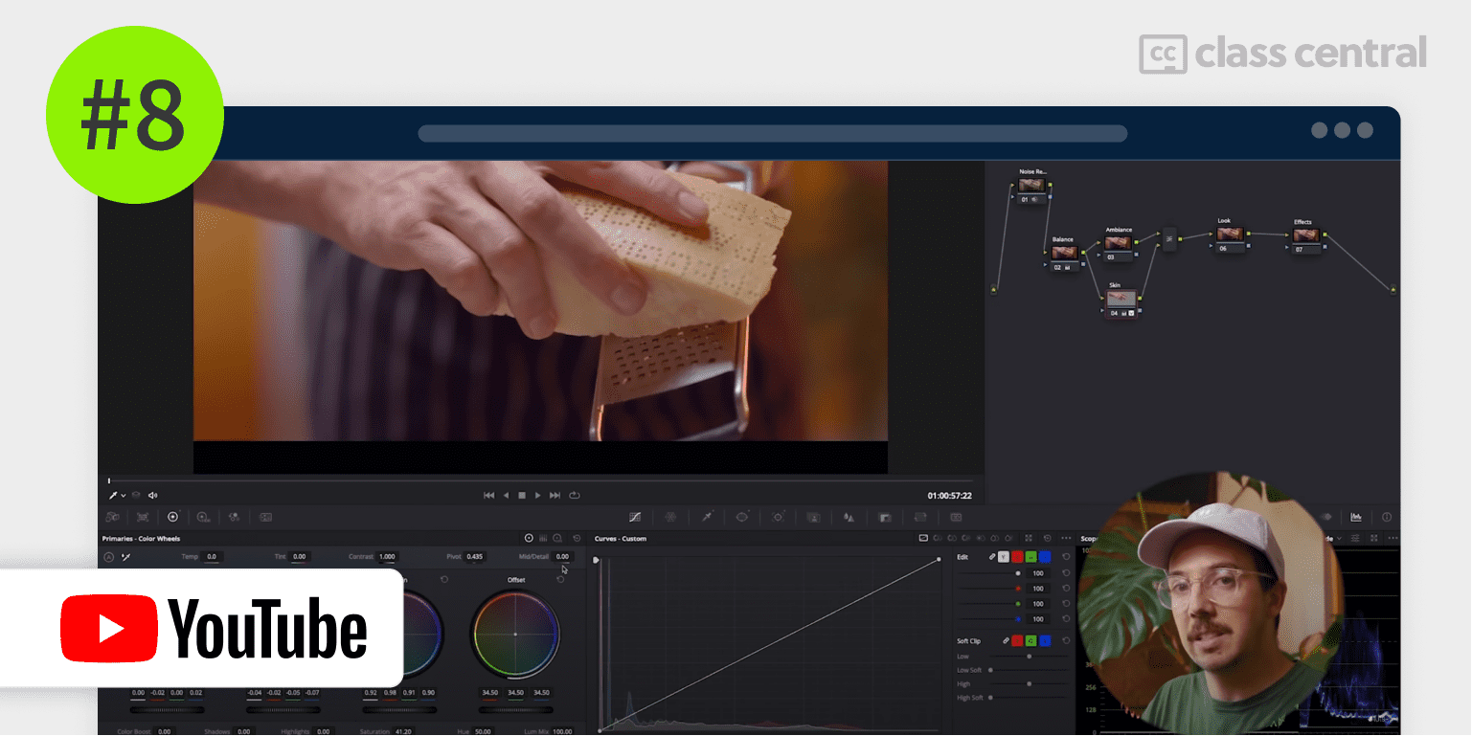This screenshot has height=736, width=1472.
Task: Click the play forward button
Action: pyautogui.click(x=538, y=495)
